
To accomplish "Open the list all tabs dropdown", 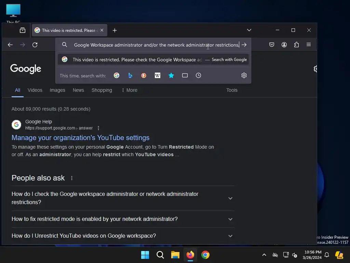I will click(249, 30).
